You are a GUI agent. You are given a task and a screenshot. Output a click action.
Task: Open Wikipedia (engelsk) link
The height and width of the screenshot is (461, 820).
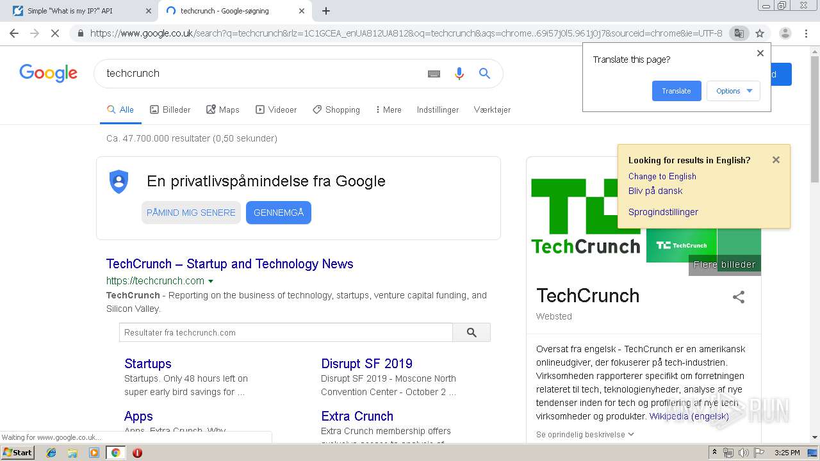pos(689,416)
